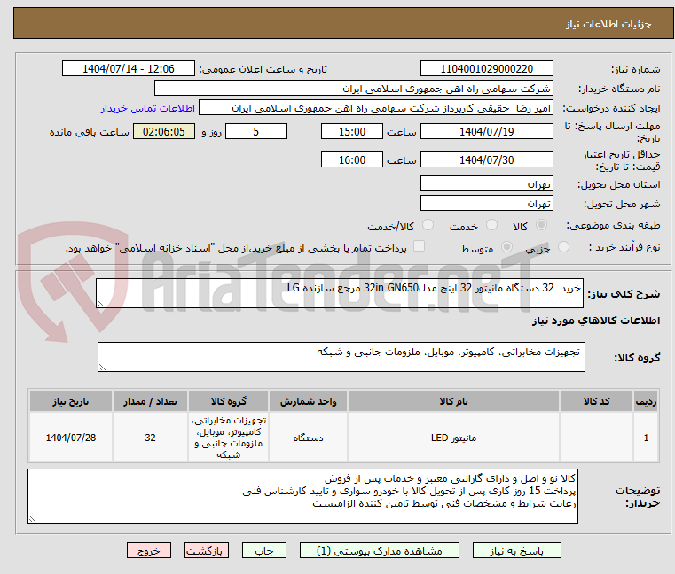Click the خروج exit button
This screenshot has height=574, width=675.
tap(149, 550)
